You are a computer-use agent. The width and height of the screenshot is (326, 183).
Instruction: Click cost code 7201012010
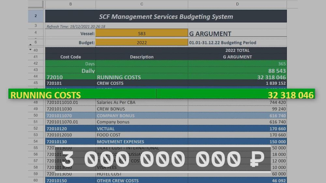point(59,135)
